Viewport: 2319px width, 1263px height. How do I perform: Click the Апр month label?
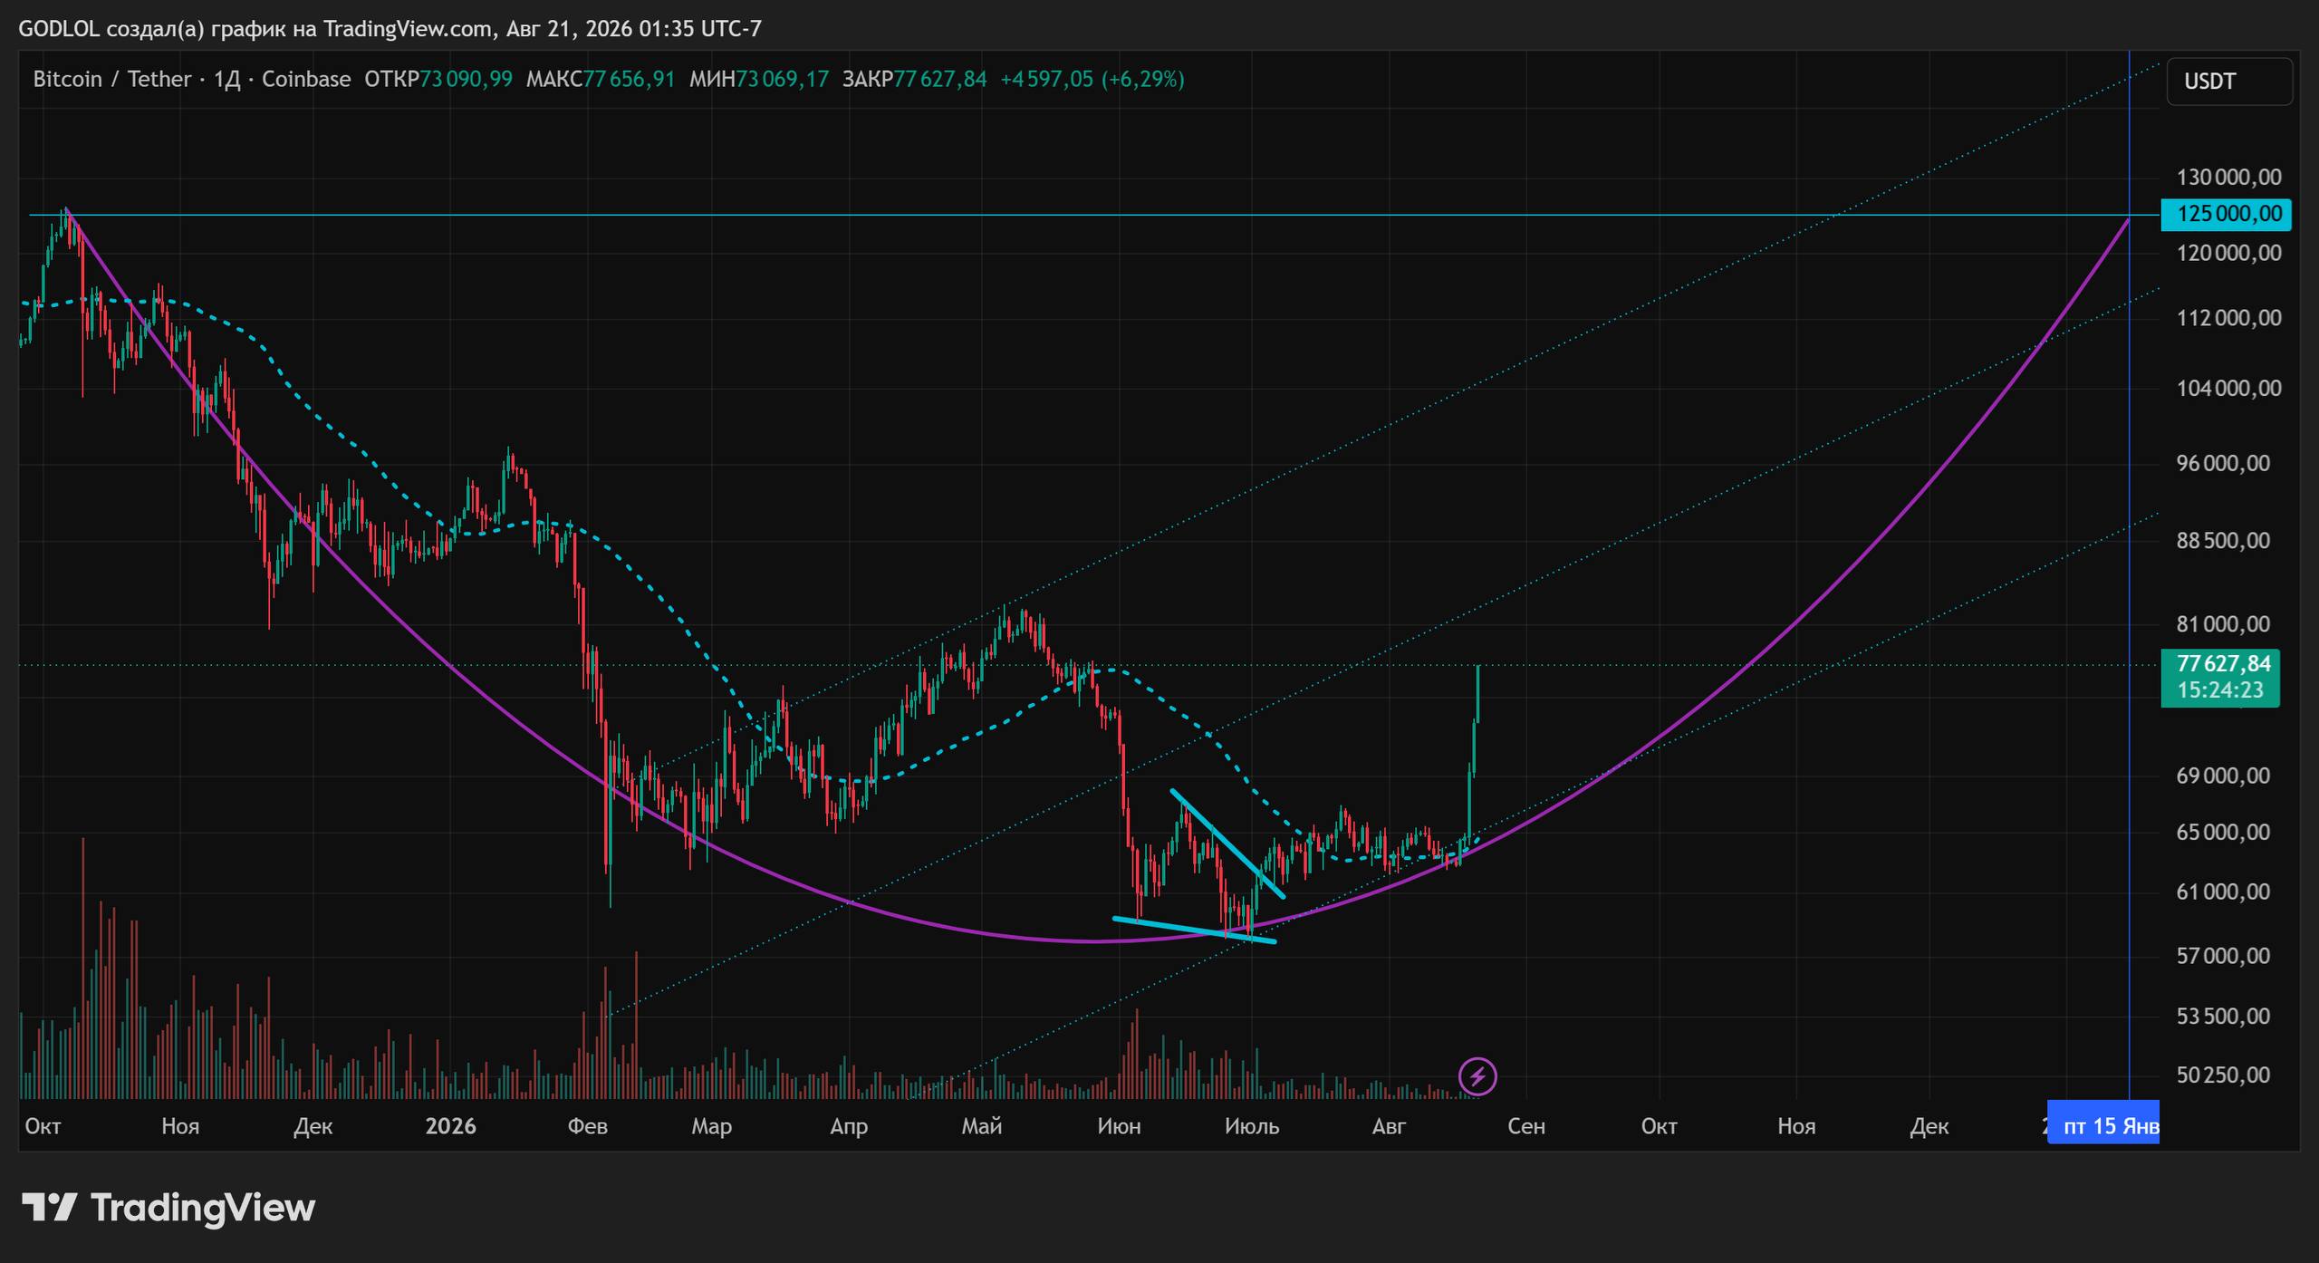point(849,1126)
